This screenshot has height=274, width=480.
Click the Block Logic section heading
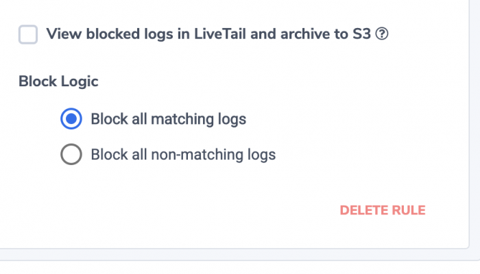point(58,82)
